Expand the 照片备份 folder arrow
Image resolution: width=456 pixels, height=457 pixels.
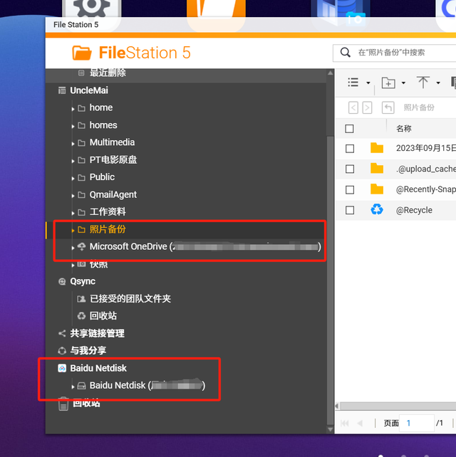pos(73,231)
